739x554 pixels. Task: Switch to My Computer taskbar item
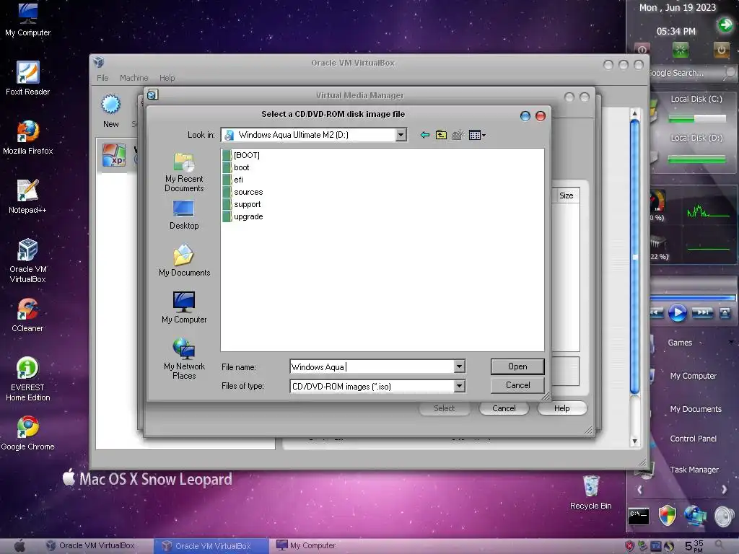click(x=306, y=545)
